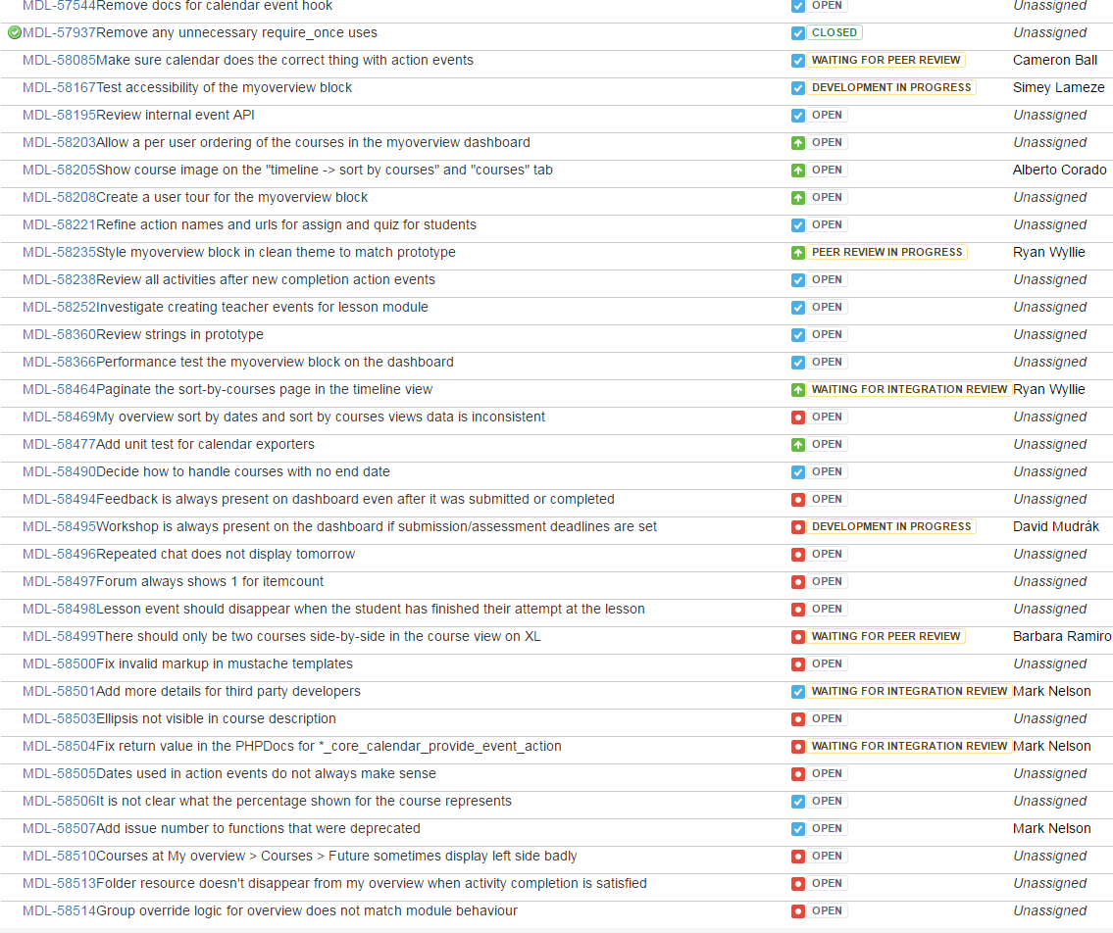Open issue MDL-58499

tap(59, 636)
